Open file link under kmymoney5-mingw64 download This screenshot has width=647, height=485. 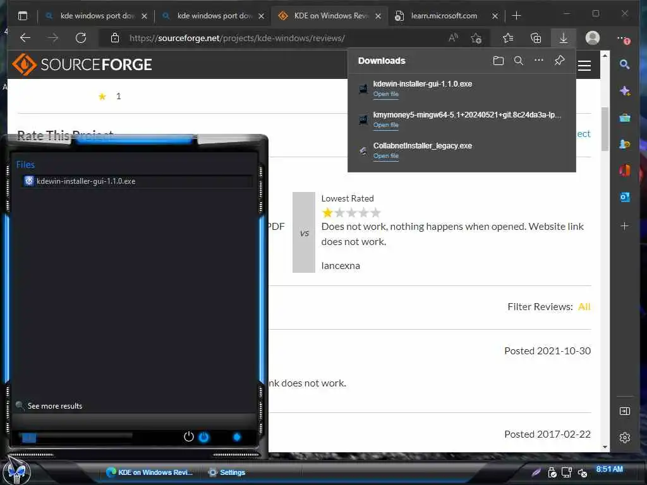(x=386, y=125)
